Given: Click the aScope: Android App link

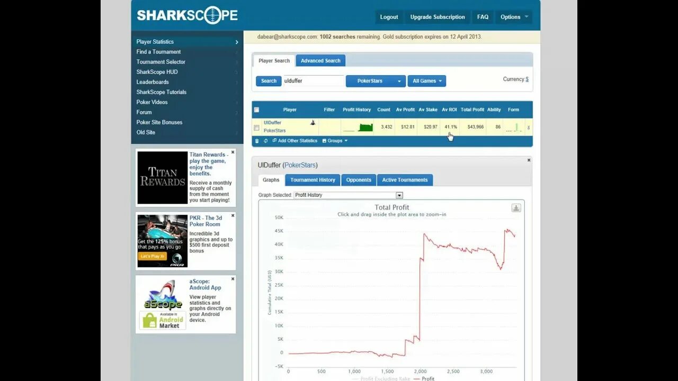Looking at the screenshot, I should (x=206, y=285).
